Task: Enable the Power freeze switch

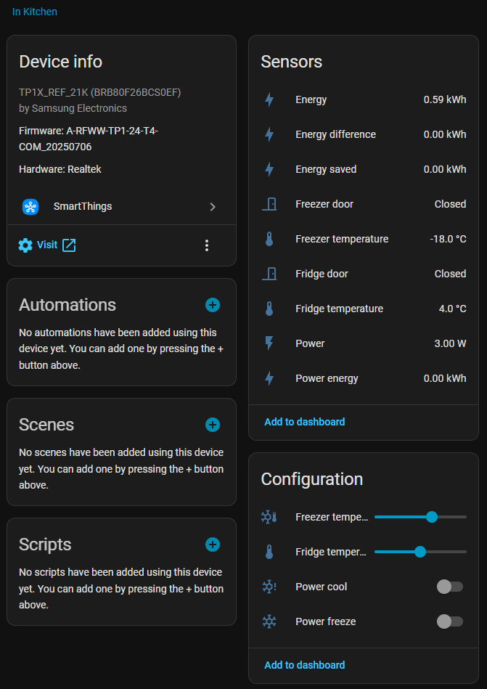Action: click(x=449, y=621)
